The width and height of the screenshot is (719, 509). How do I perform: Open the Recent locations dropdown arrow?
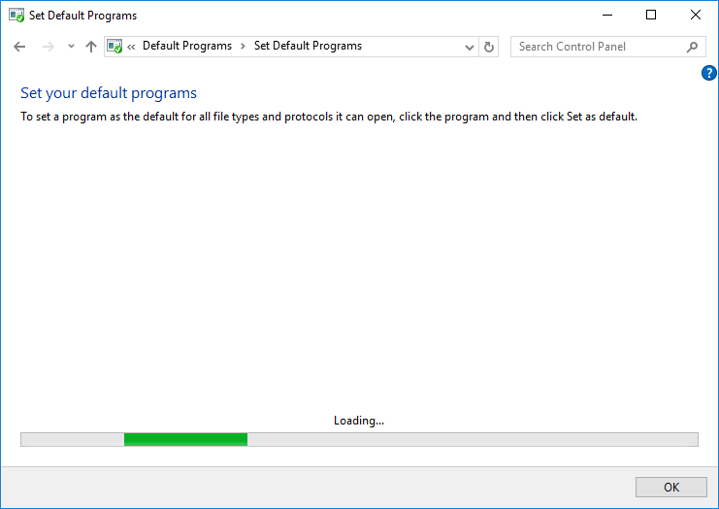[71, 47]
